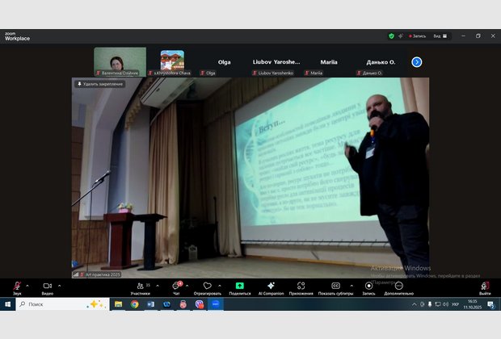The width and height of the screenshot is (501, 339).
Task: Open the Вид view dropdown at top
Action: tap(438, 36)
